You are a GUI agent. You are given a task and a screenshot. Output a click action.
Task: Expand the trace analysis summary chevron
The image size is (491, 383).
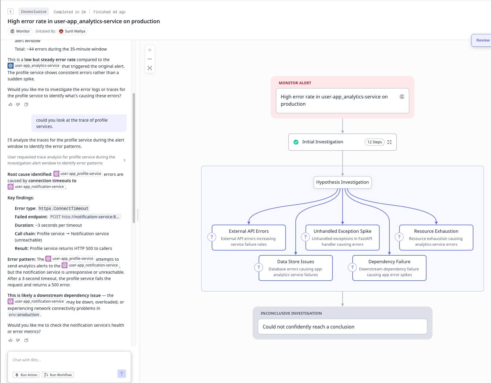click(124, 160)
